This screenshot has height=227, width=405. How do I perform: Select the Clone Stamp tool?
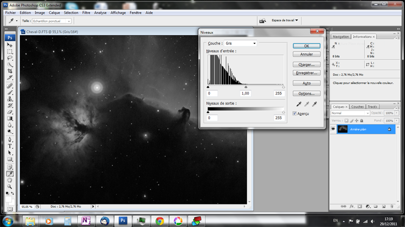click(x=10, y=99)
